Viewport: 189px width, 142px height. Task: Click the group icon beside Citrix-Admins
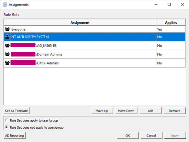tap(7, 63)
